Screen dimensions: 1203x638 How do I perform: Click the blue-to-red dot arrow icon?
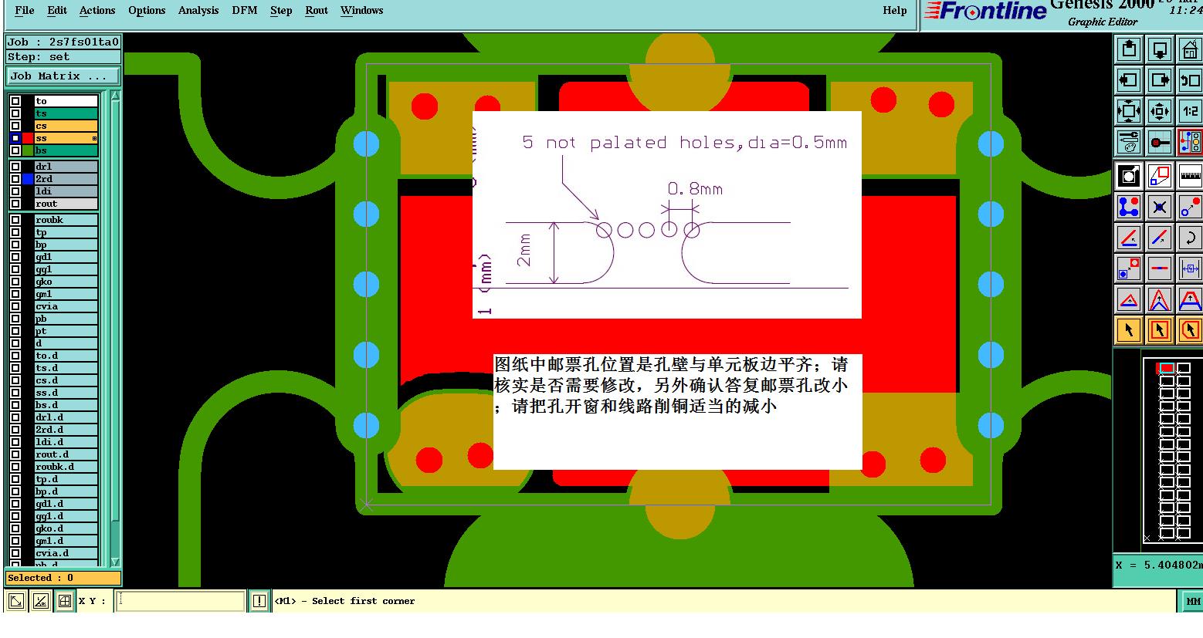(1190, 208)
